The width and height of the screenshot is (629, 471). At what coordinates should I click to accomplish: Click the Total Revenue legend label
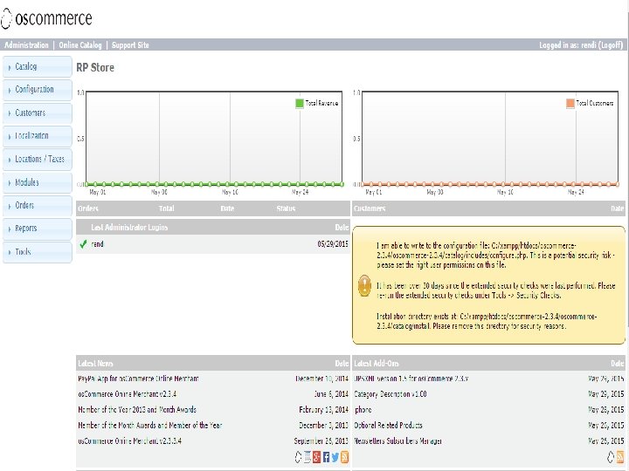click(x=321, y=103)
